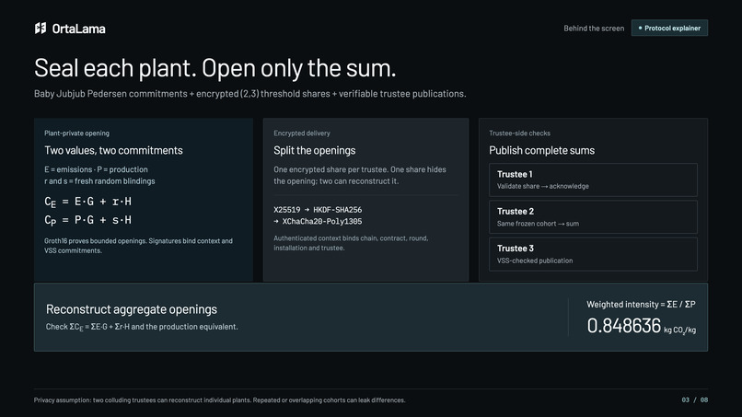Select the Trustee 3 card
This screenshot has width=742, height=417.
tap(593, 254)
